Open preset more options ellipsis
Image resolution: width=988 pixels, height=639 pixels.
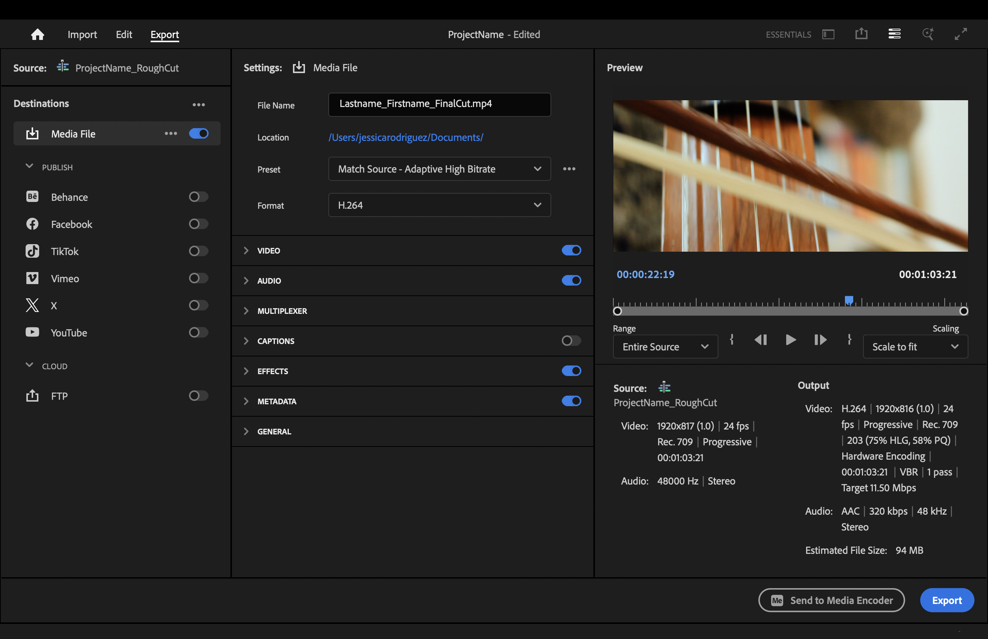pos(569,169)
